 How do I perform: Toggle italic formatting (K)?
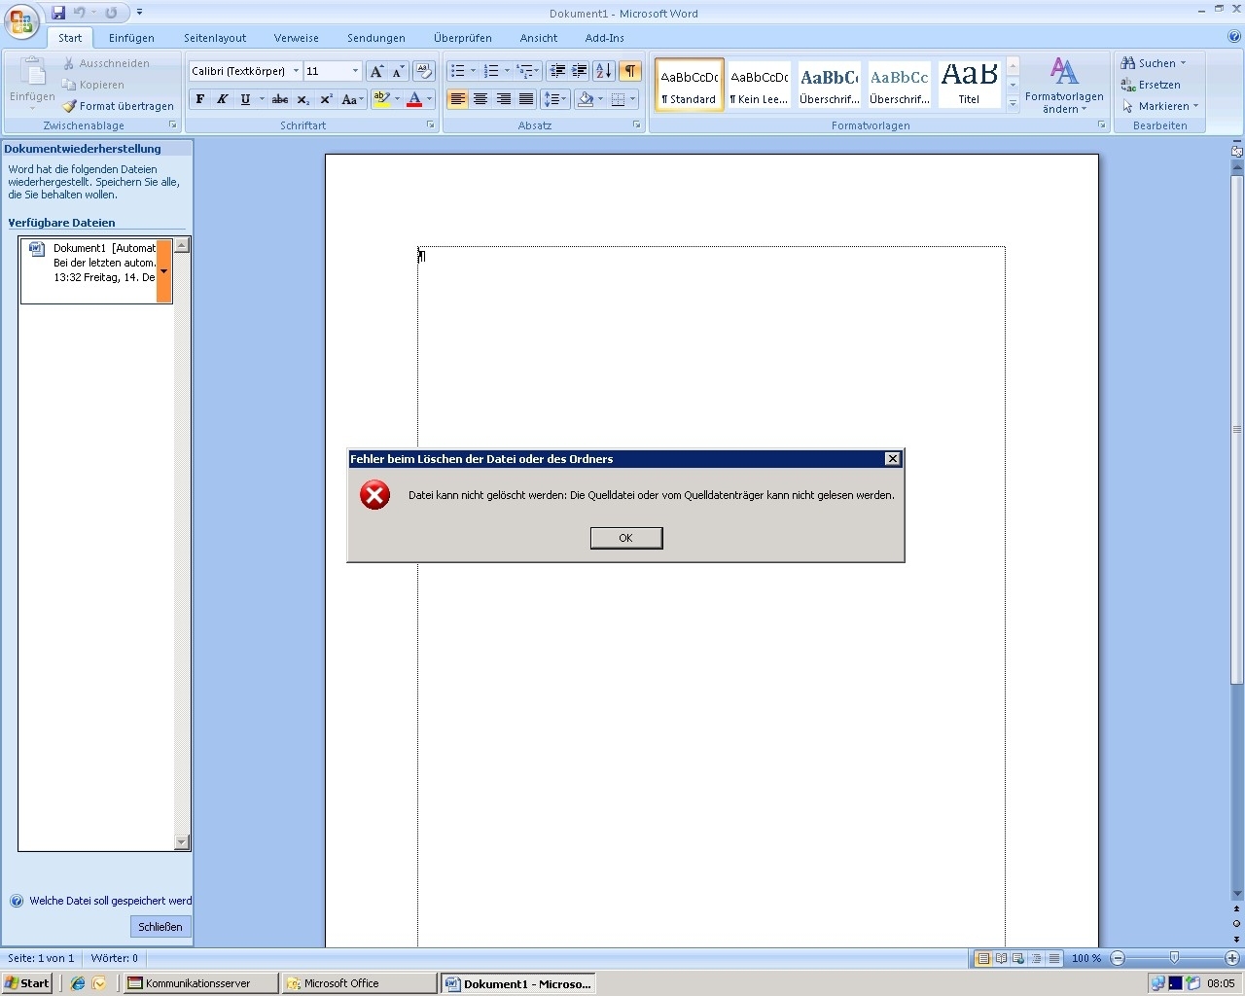[x=223, y=99]
